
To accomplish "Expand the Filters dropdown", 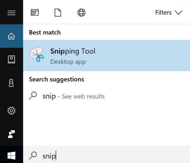I will [x=169, y=13].
